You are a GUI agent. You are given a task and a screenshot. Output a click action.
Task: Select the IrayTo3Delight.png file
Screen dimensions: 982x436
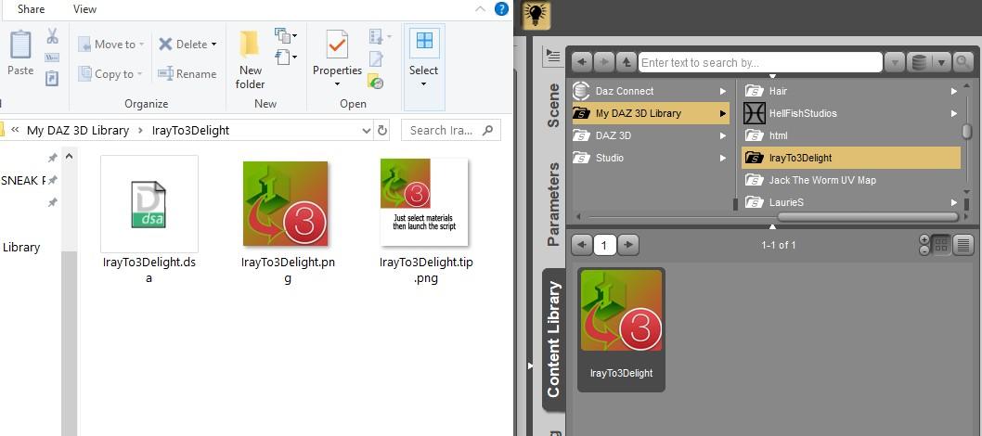click(288, 220)
